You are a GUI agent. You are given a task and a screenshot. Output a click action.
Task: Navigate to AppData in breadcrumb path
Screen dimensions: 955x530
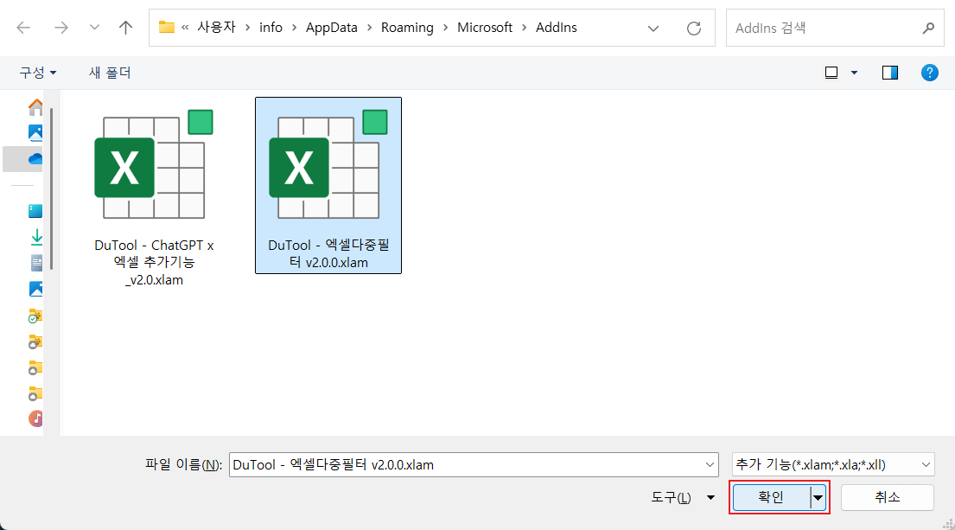click(331, 28)
